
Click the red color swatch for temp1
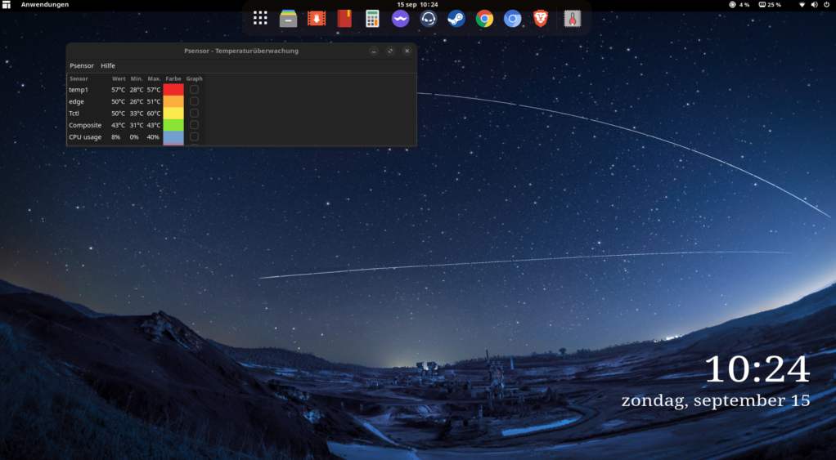click(173, 90)
